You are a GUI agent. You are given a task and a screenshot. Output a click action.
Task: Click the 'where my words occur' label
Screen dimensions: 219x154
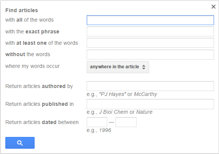pos(33,66)
